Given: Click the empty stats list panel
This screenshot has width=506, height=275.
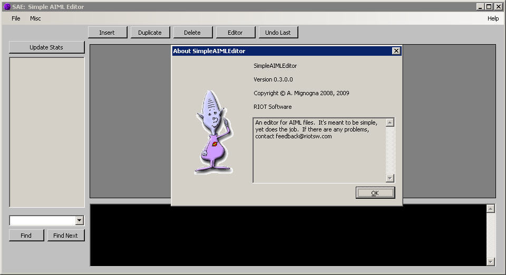Looking at the screenshot, I should 47,133.
